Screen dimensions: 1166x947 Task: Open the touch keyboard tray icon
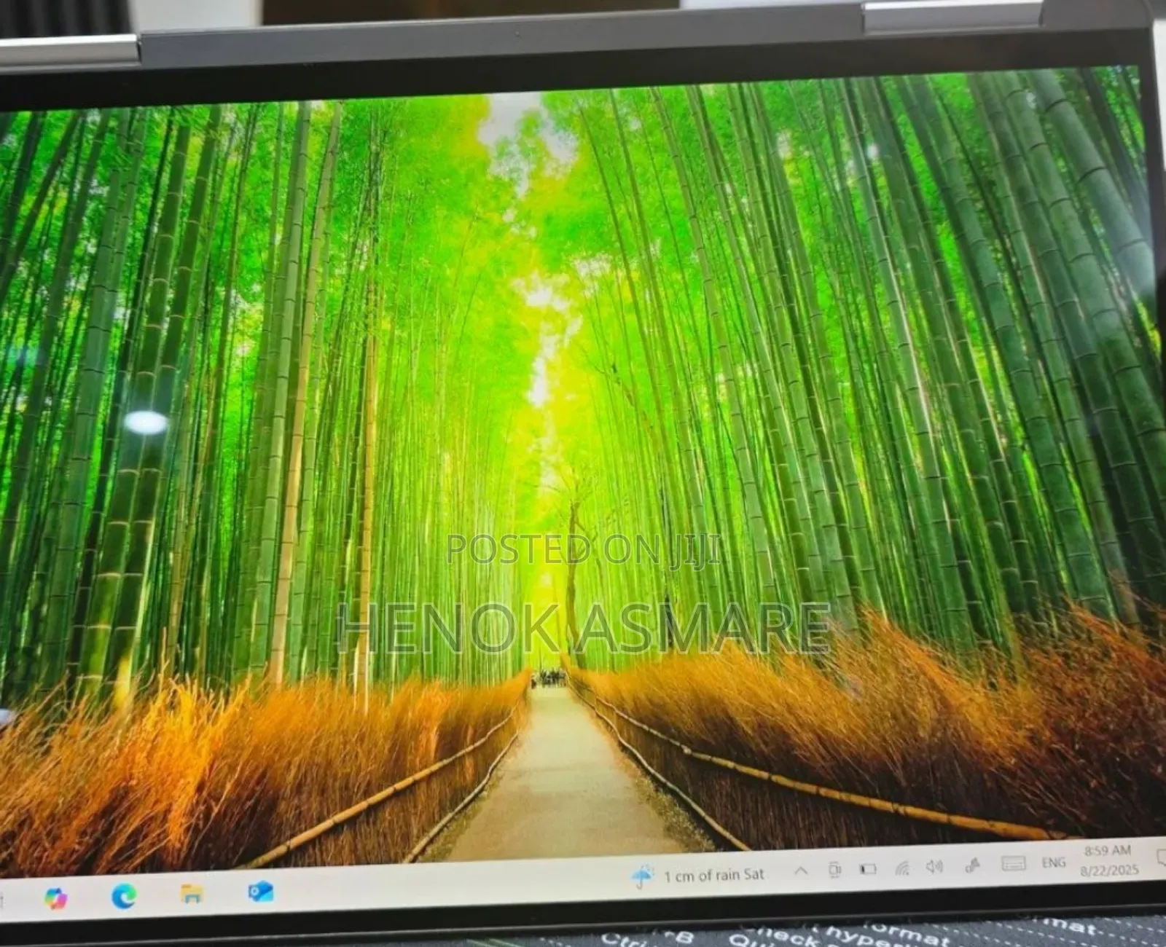(x=1014, y=864)
